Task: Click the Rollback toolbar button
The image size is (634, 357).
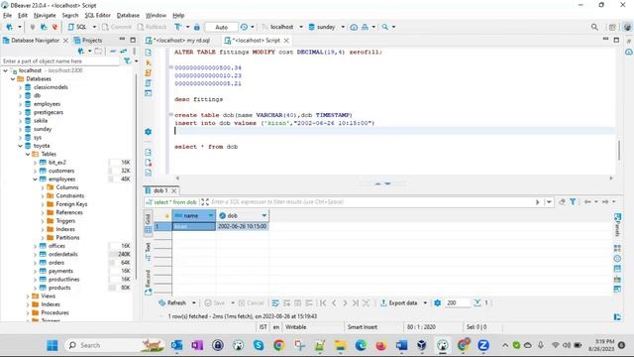Action: click(x=152, y=27)
